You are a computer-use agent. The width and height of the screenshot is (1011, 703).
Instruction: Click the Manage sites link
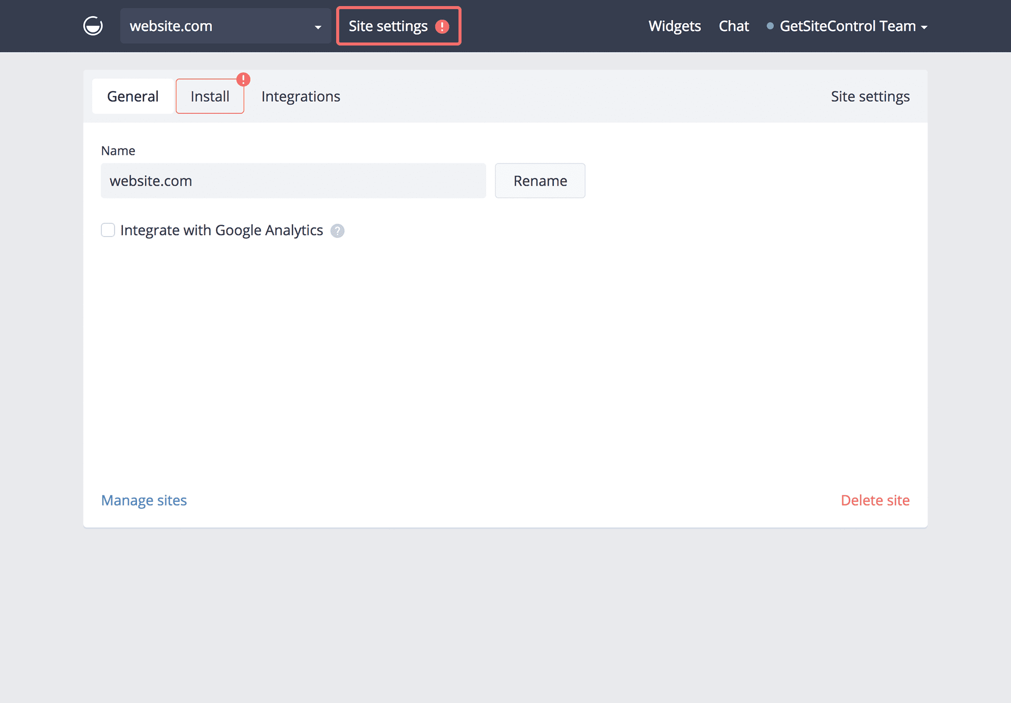144,500
